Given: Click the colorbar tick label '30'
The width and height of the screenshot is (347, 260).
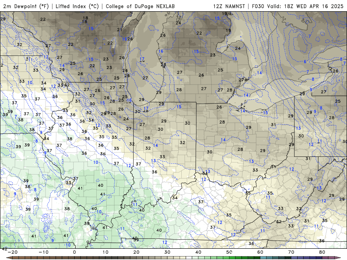Looking at the screenshot, I should tap(167, 252).
